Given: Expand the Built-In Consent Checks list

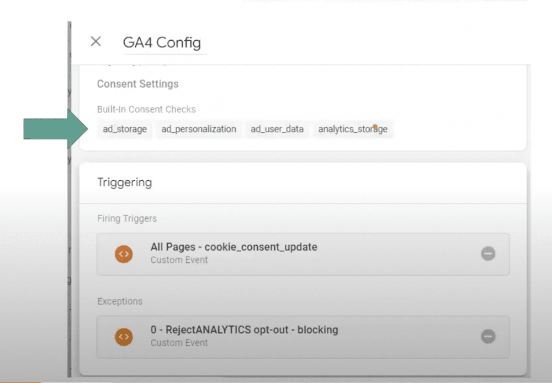Looking at the screenshot, I should click(146, 109).
